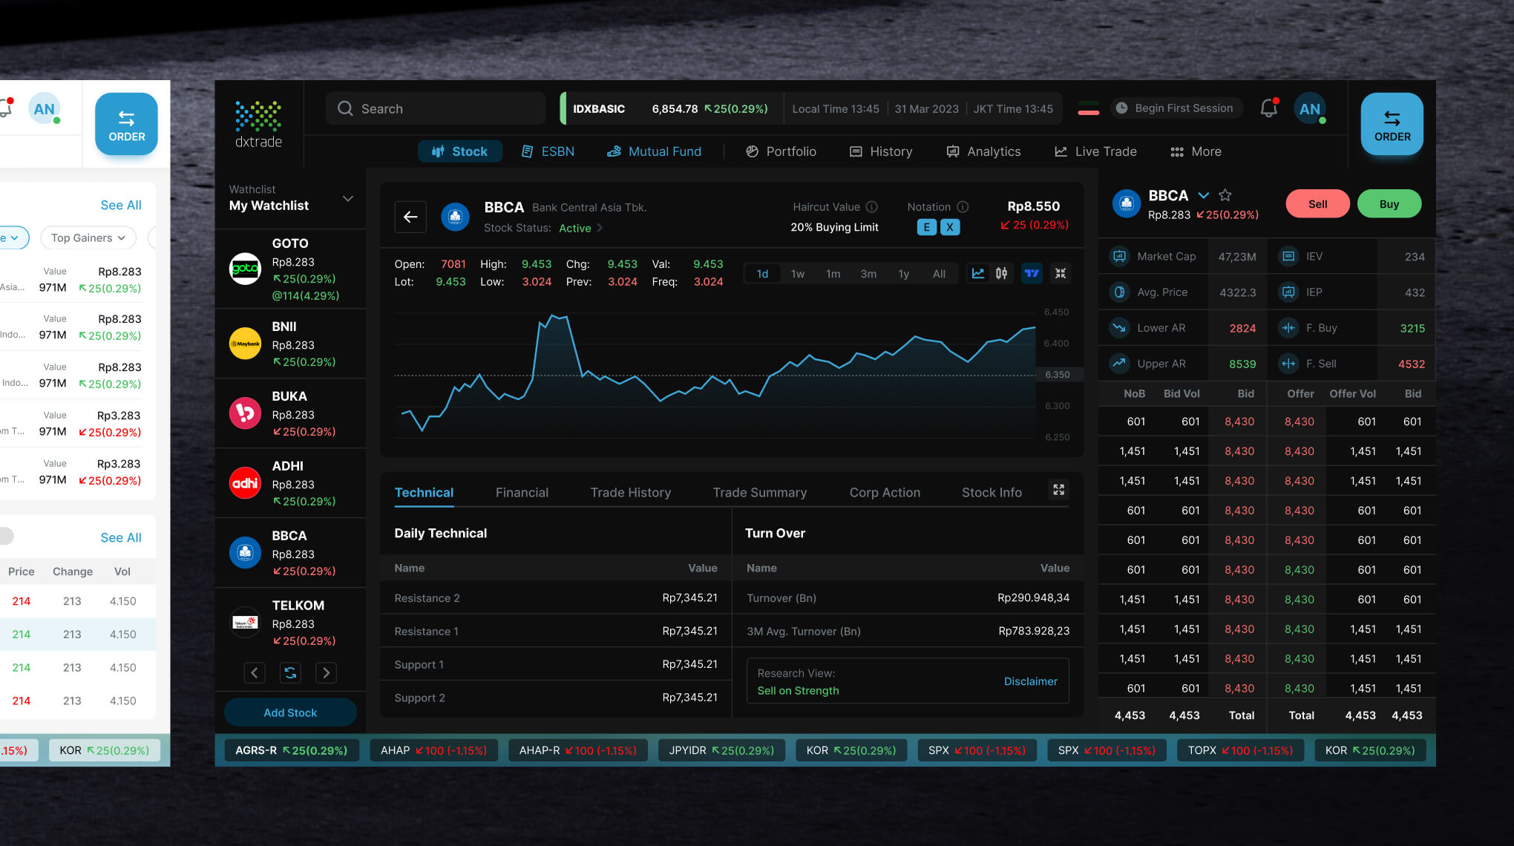Click ORDER button in the light window
Image resolution: width=1514 pixels, height=846 pixels.
126,124
